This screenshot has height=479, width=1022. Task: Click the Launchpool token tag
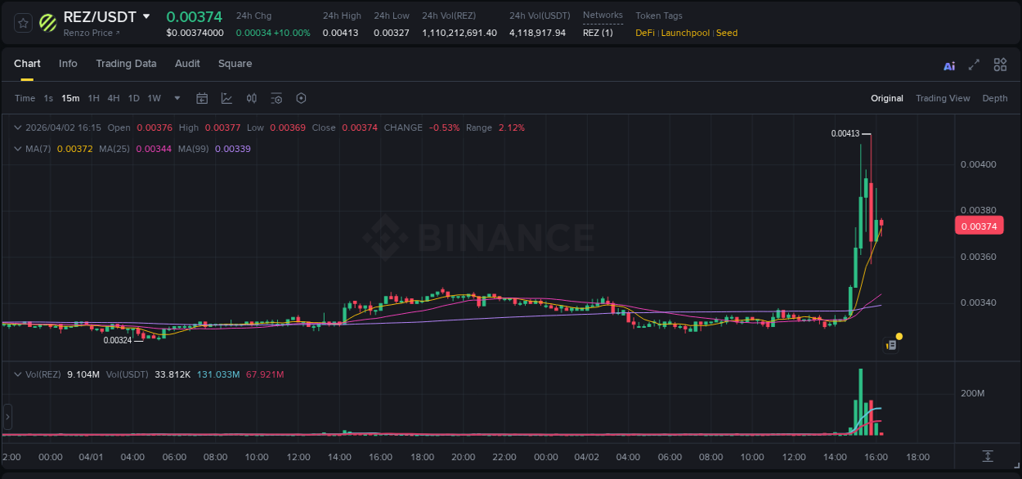(x=685, y=33)
